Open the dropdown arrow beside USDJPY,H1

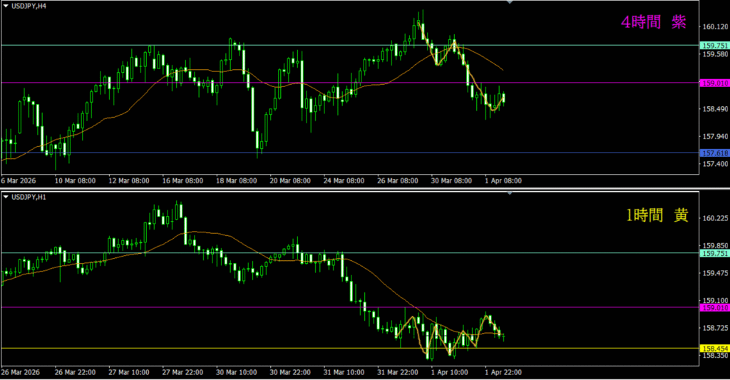[6, 196]
